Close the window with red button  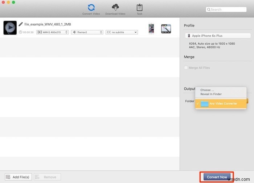(x=3, y=2)
